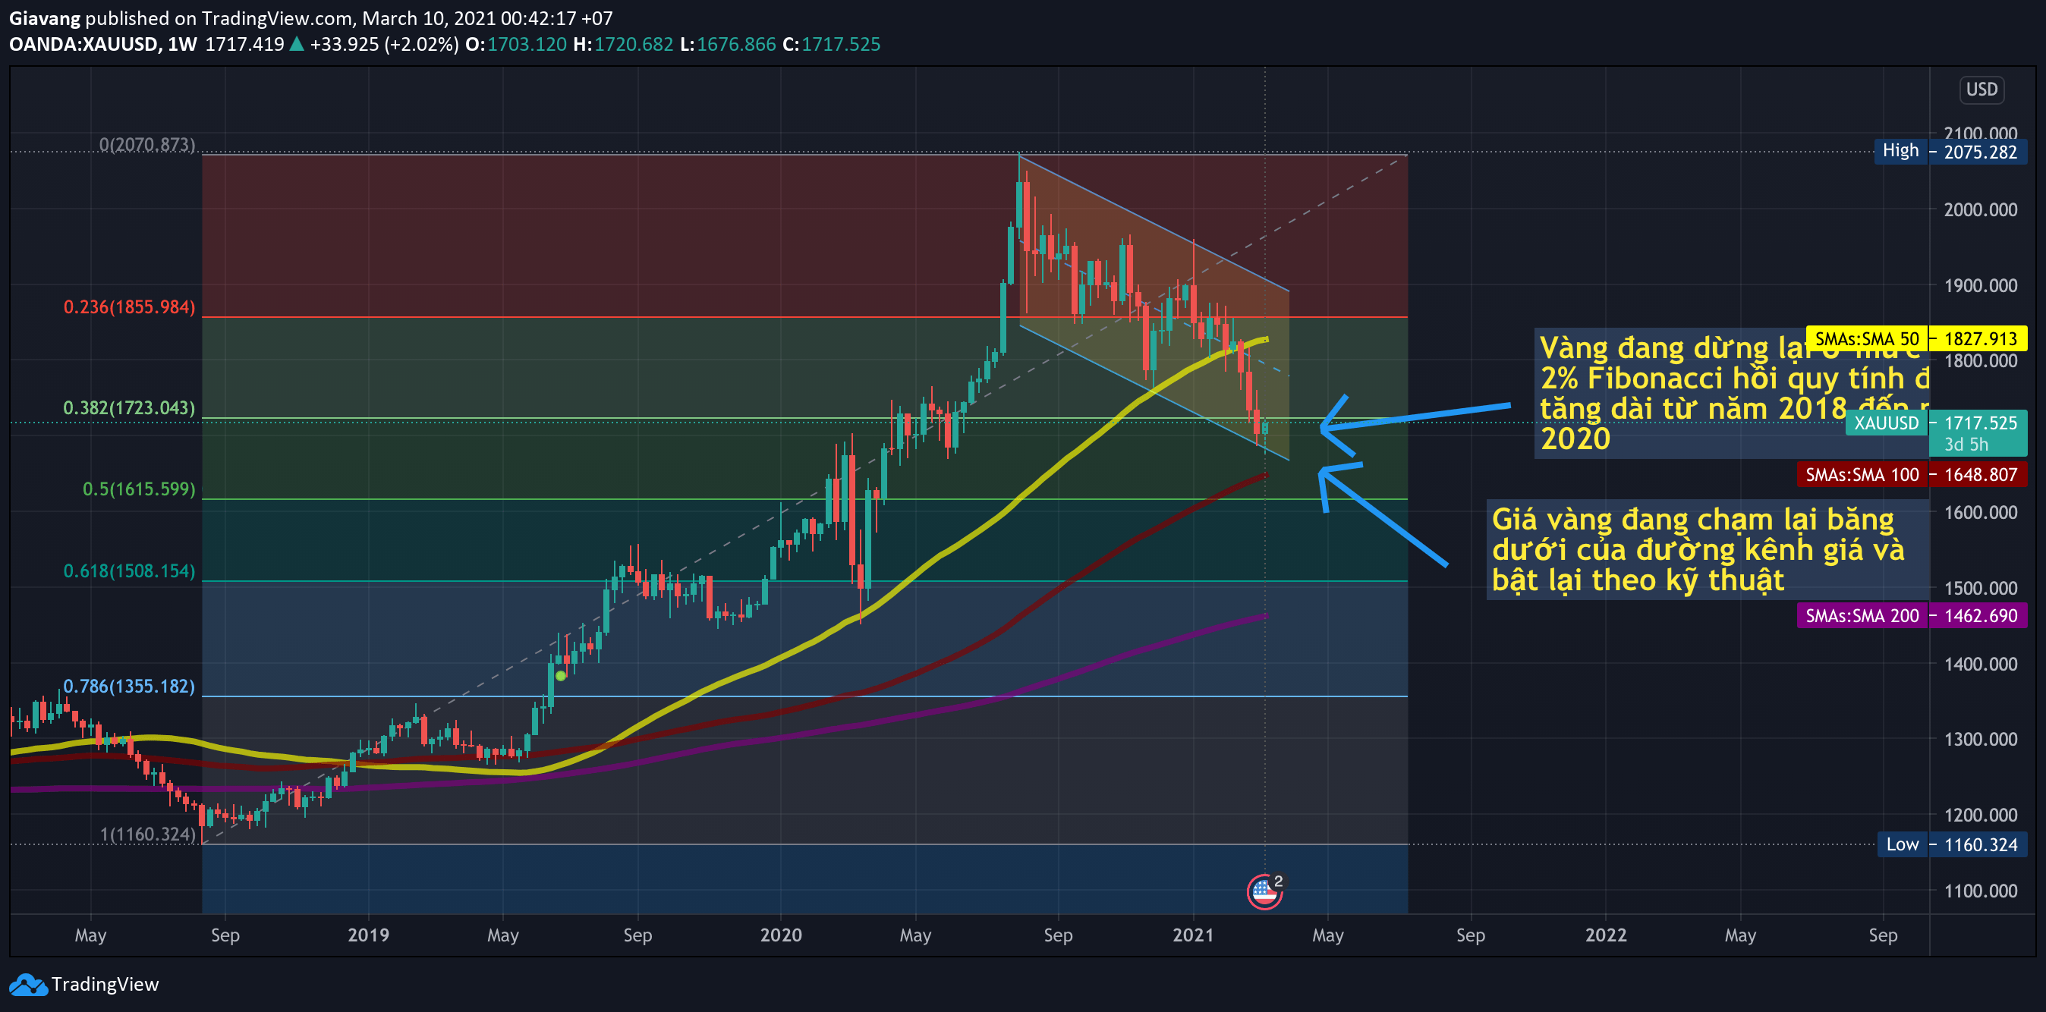The height and width of the screenshot is (1012, 2046).
Task: Click the 2020 label on the time axis
Action: click(781, 935)
